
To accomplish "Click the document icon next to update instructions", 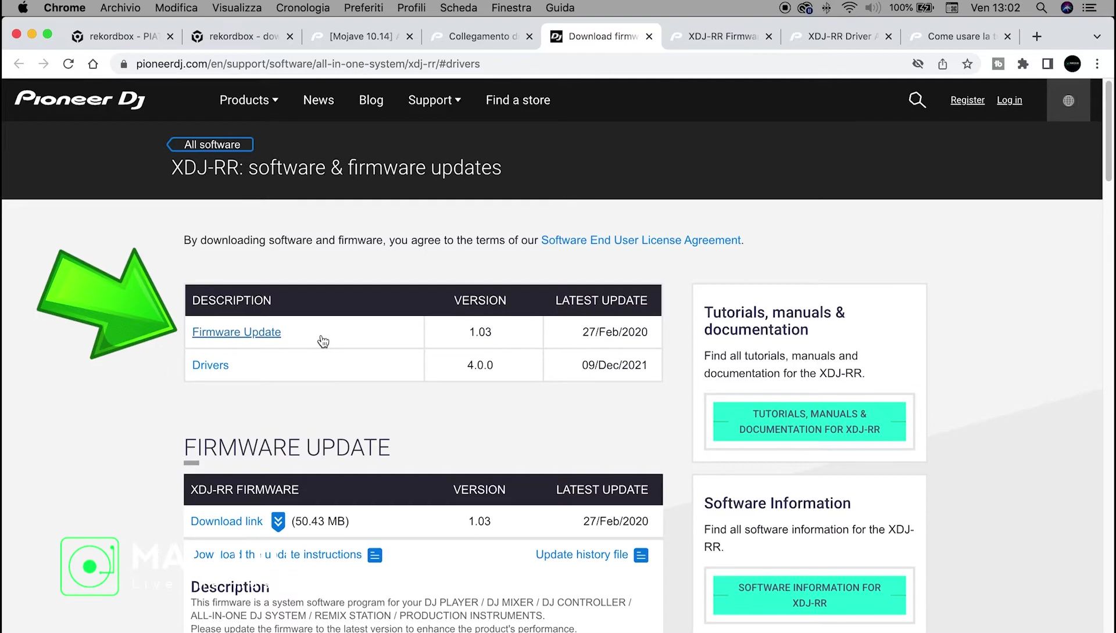I will pos(375,555).
